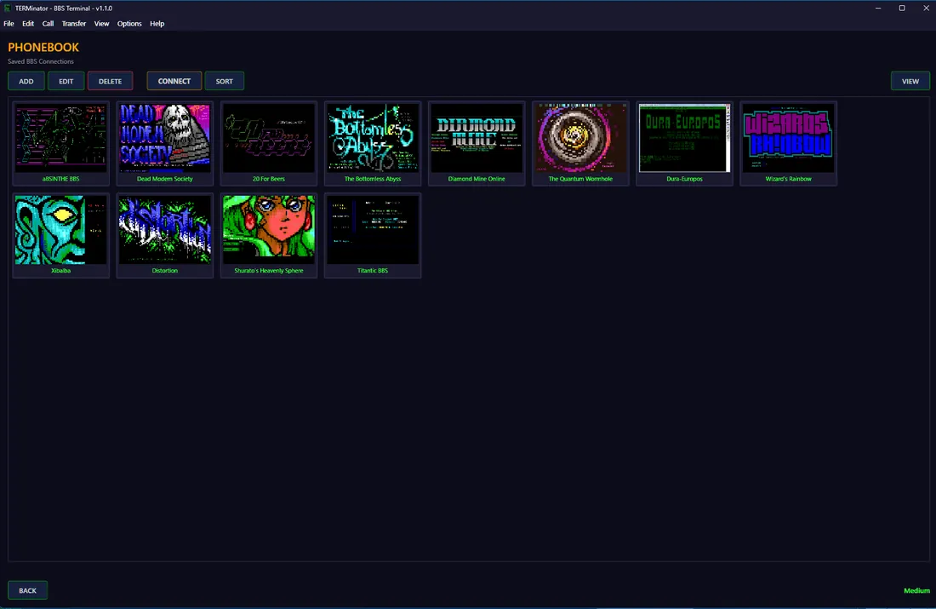Select the Distortion thumbnail
Viewport: 936px width, 609px height.
[x=165, y=235]
